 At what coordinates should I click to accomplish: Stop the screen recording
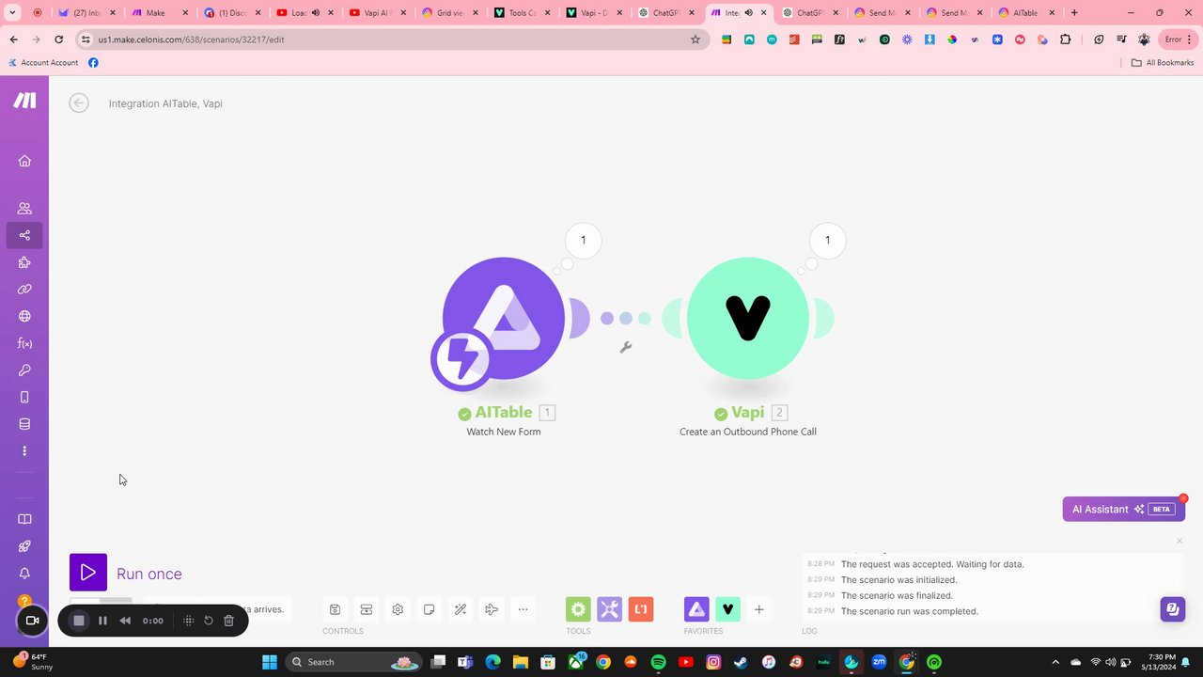tap(79, 621)
